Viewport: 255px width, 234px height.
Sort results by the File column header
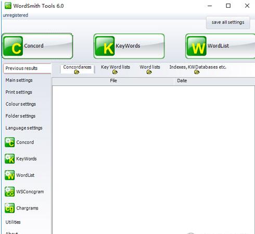tap(113, 81)
